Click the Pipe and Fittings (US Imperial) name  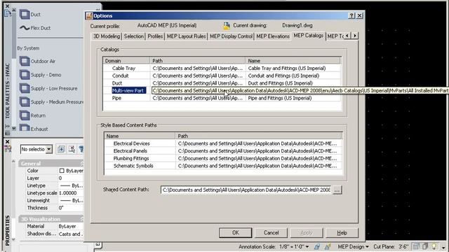(x=280, y=98)
